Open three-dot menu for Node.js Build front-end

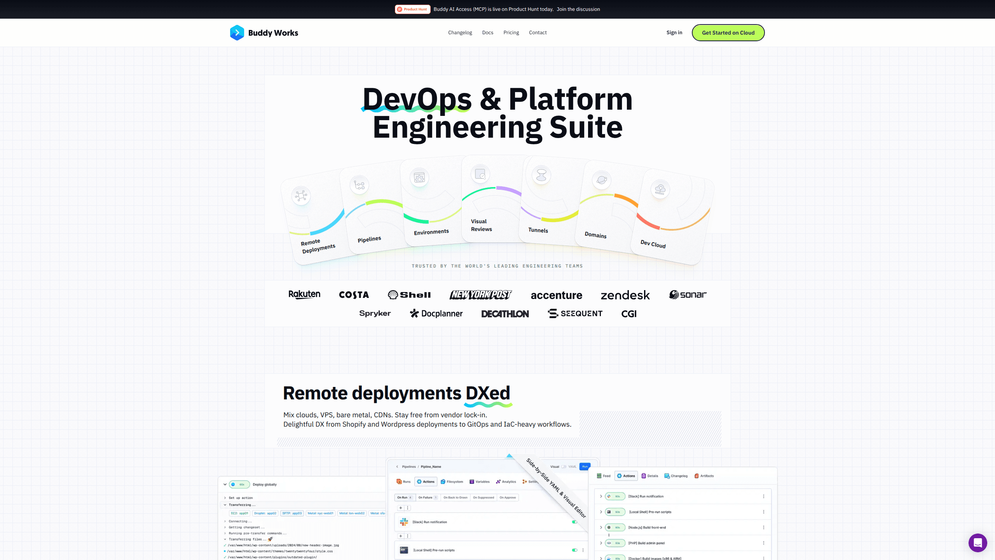tap(763, 527)
